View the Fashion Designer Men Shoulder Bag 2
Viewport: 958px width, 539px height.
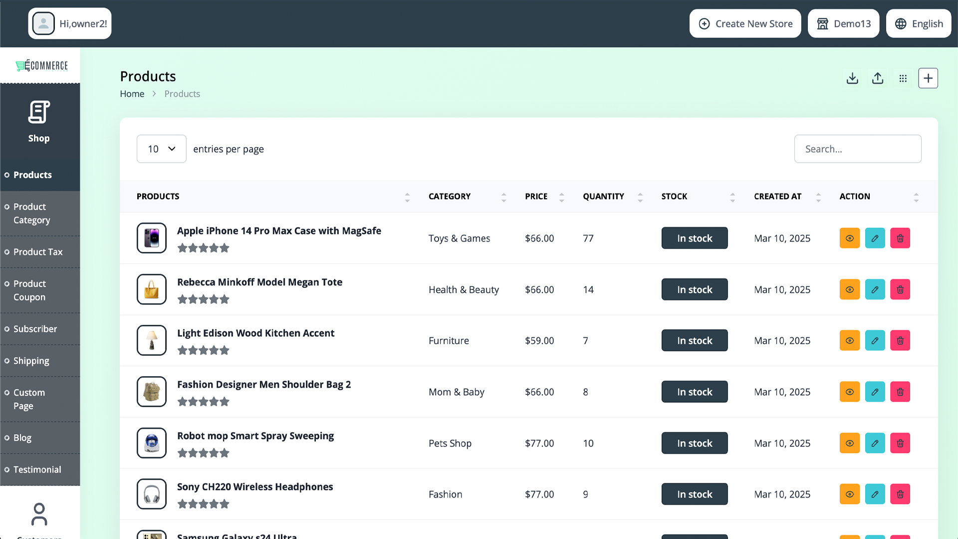point(850,392)
